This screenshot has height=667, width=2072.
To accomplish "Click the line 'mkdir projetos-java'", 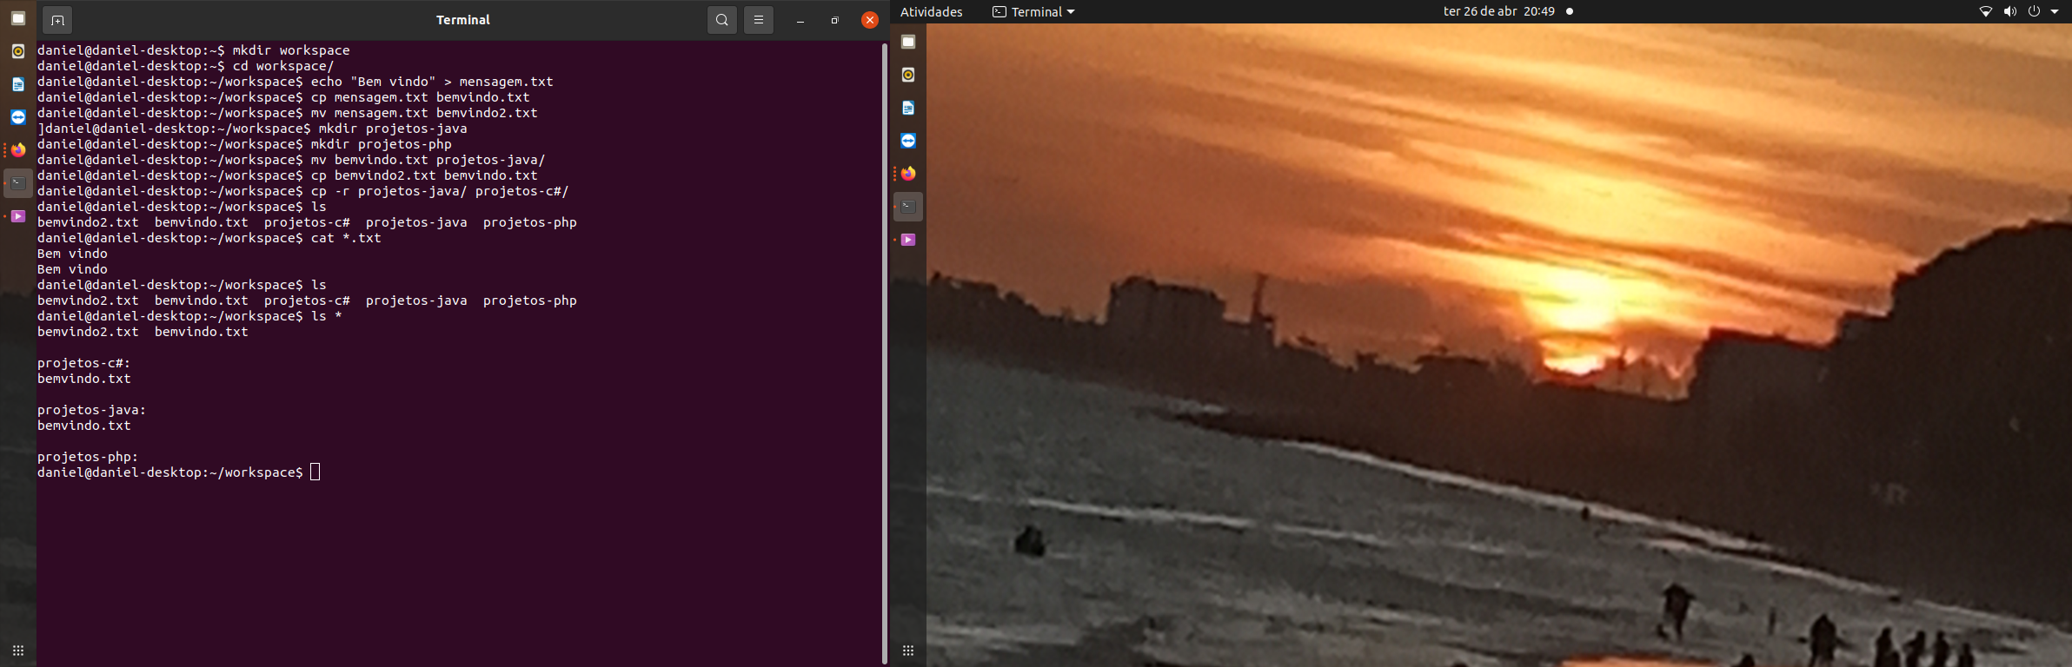I will pyautogui.click(x=393, y=129).
